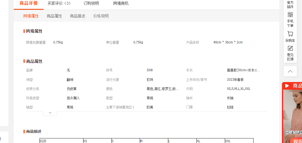Click the QR code icon for 手机下单
The height and width of the screenshot is (143, 302).
(x=290, y=15)
